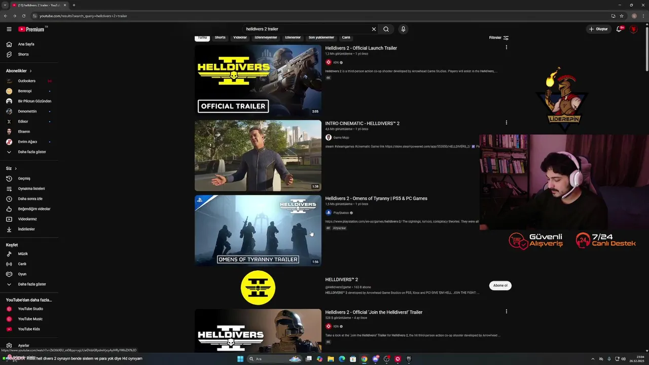This screenshot has width=649, height=365.
Task: Expand the Siz section chevron
Action: (x=16, y=168)
